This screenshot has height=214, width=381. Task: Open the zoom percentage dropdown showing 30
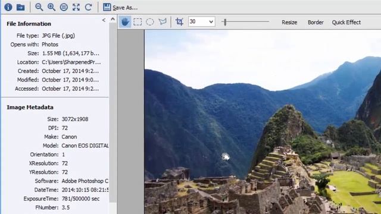pyautogui.click(x=202, y=21)
